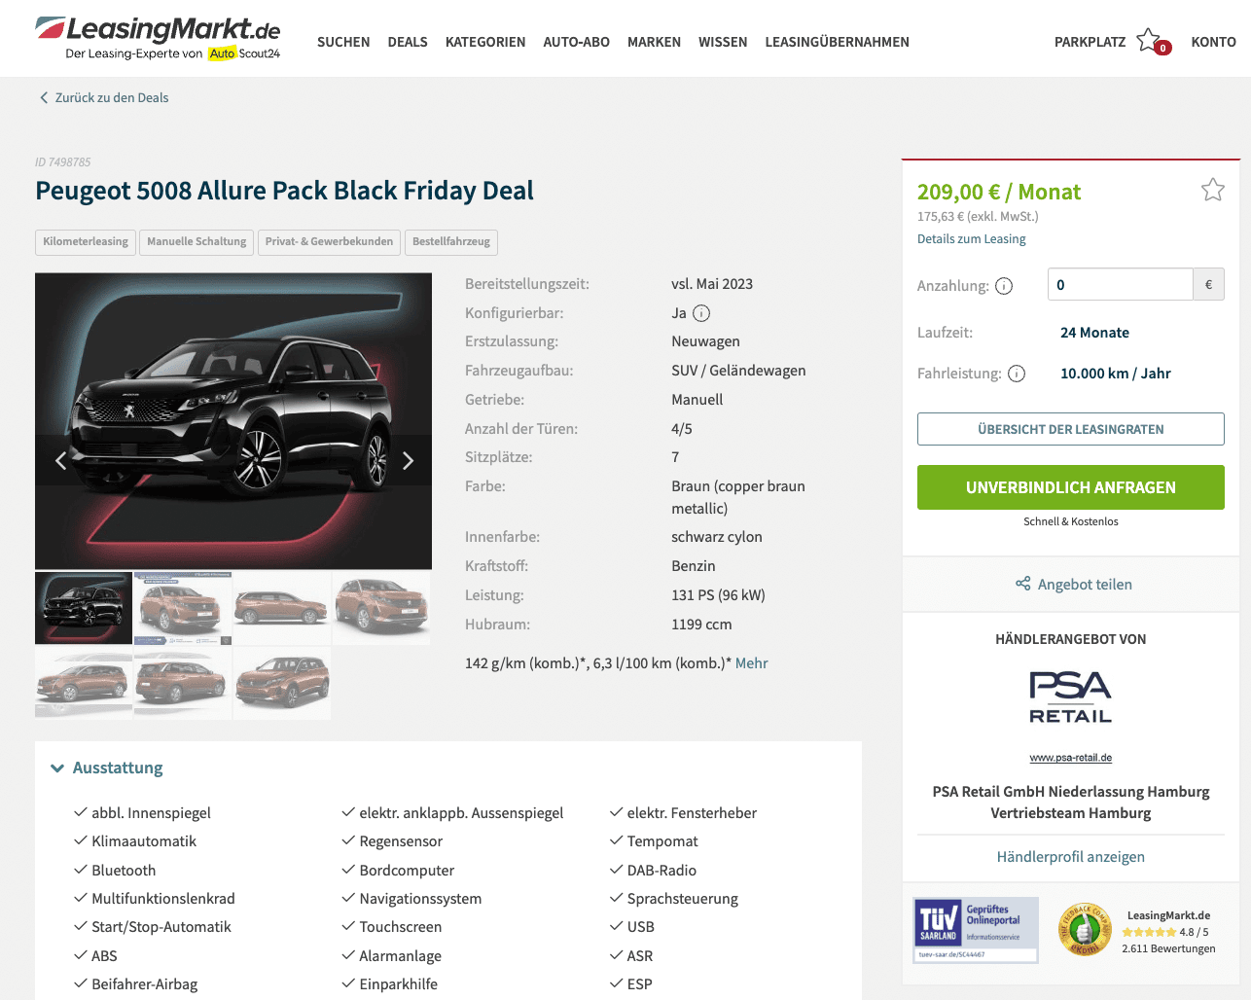
Task: Open the KATEGORIEN menu
Action: pos(485,42)
